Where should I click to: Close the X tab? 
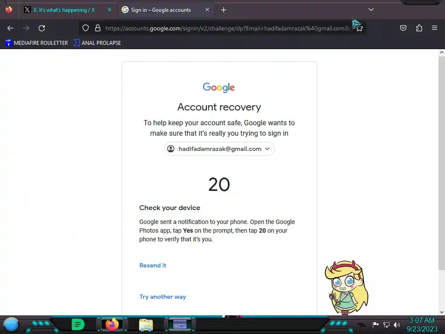click(110, 10)
